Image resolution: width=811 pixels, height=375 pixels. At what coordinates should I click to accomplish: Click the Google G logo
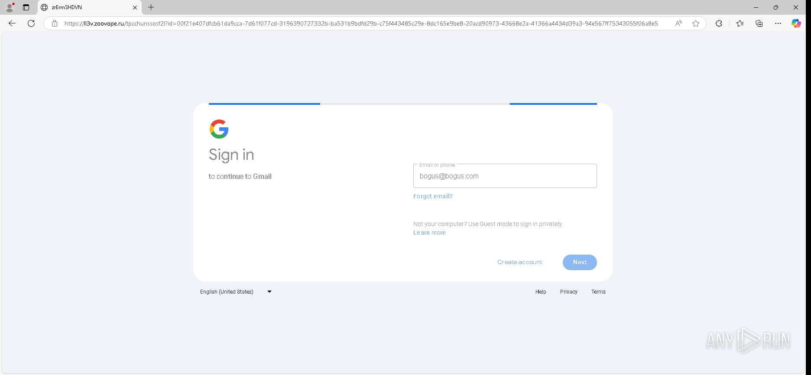tap(219, 129)
